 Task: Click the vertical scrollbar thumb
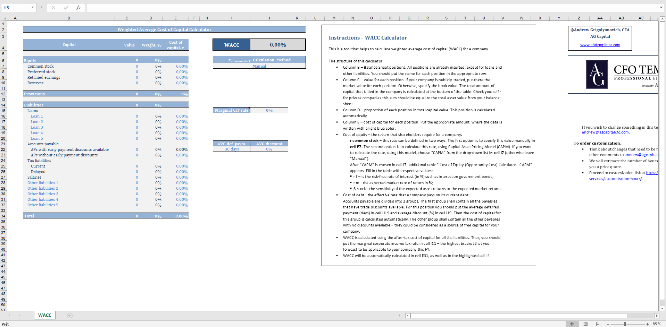pyautogui.click(x=662, y=161)
